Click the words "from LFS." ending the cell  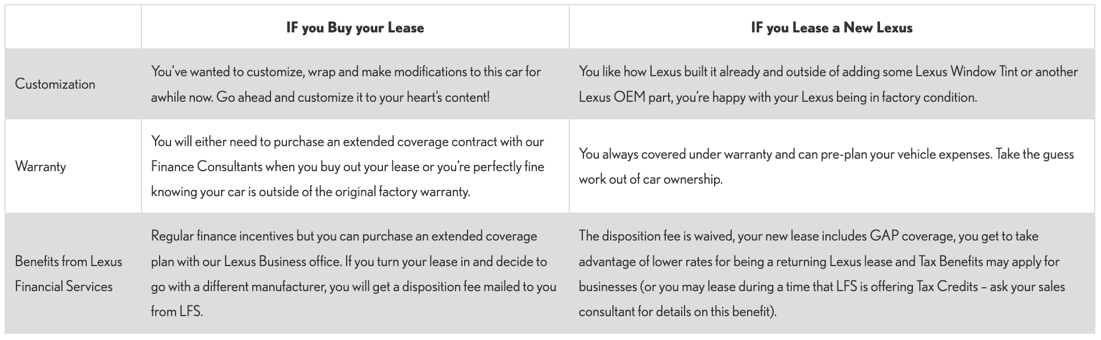[x=177, y=312]
